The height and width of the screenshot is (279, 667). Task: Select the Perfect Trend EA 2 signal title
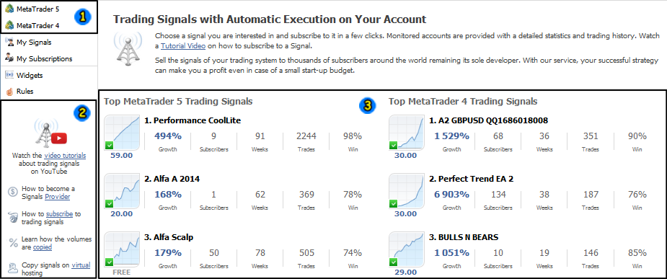[471, 179]
